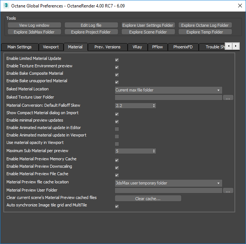Screen dimensions: 246x244
Task: Click the Baked Texture User Folder field
Action: pos(168,98)
